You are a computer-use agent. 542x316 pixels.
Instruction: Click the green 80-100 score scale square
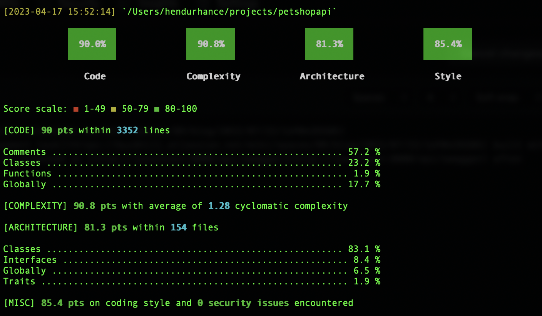[x=157, y=108]
